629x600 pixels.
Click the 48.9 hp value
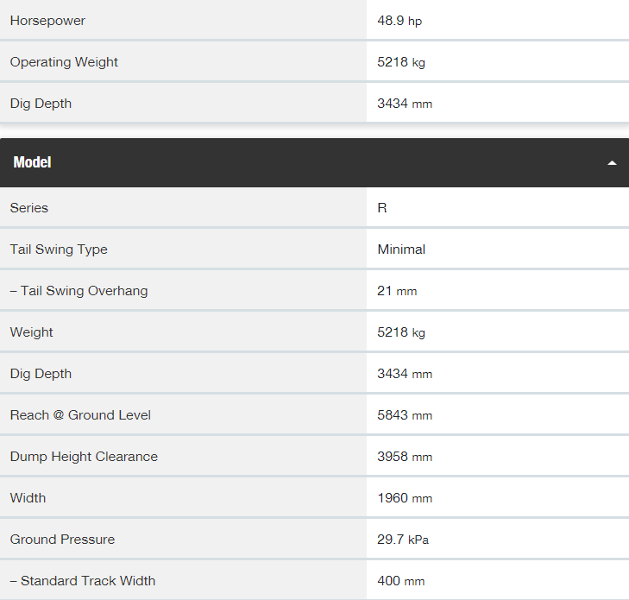399,21
